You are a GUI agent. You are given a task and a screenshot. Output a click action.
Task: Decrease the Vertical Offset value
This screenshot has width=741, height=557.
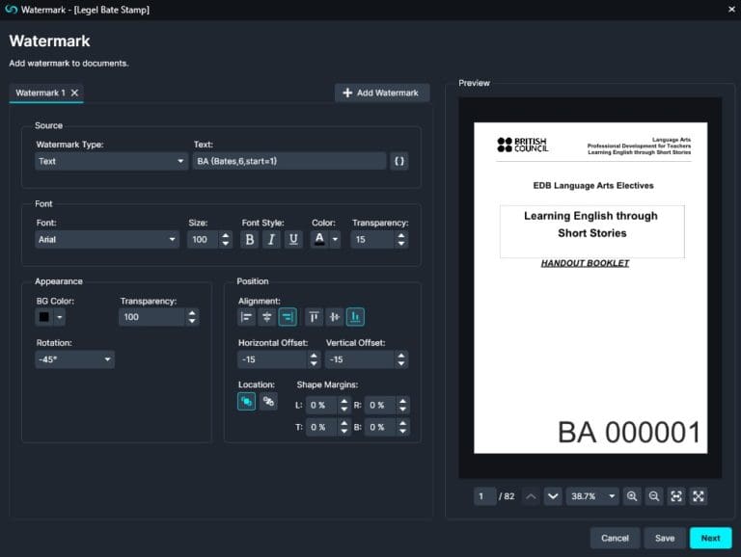(x=401, y=364)
